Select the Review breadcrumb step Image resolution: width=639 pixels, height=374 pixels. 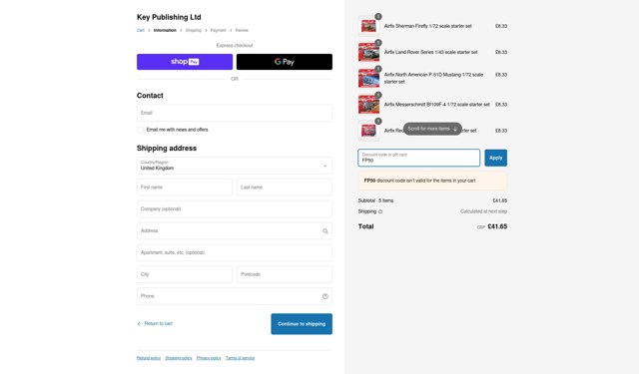242,30
